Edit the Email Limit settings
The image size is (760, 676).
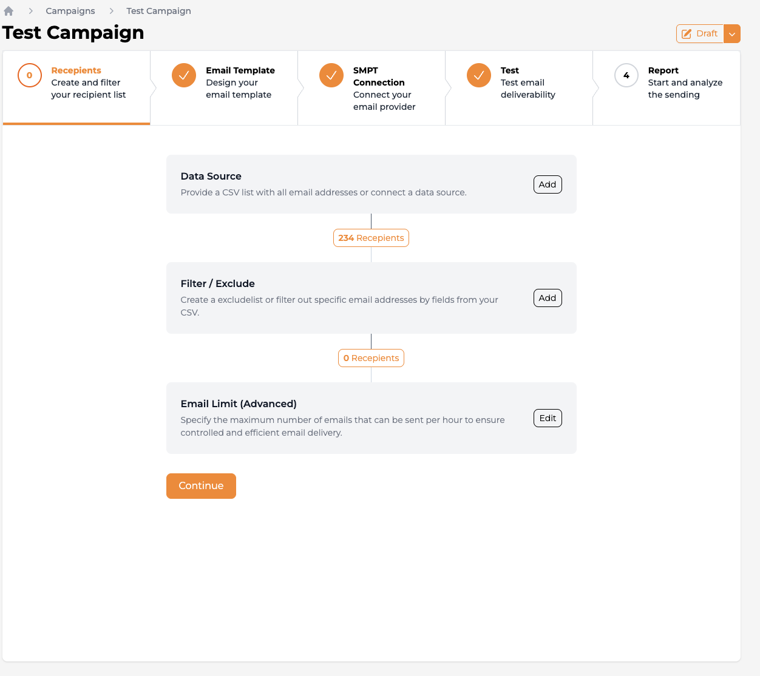pyautogui.click(x=548, y=418)
